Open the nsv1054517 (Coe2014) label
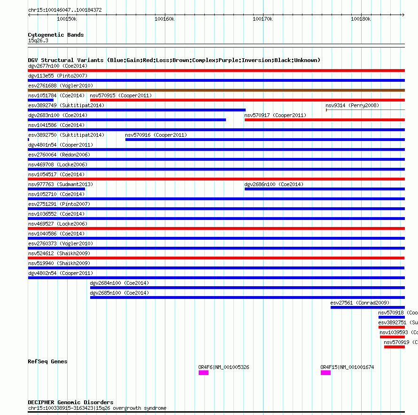The width and height of the screenshot is (418, 415). pyautogui.click(x=56, y=174)
